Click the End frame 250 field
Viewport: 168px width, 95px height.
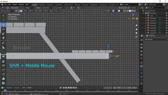click(132, 88)
